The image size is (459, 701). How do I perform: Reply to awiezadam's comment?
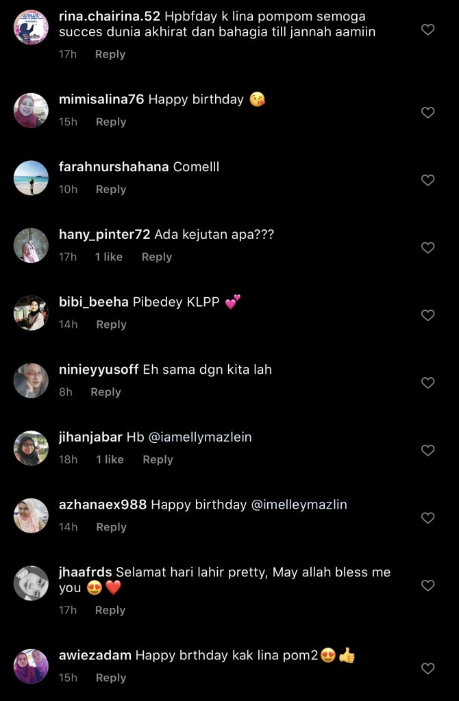111,678
